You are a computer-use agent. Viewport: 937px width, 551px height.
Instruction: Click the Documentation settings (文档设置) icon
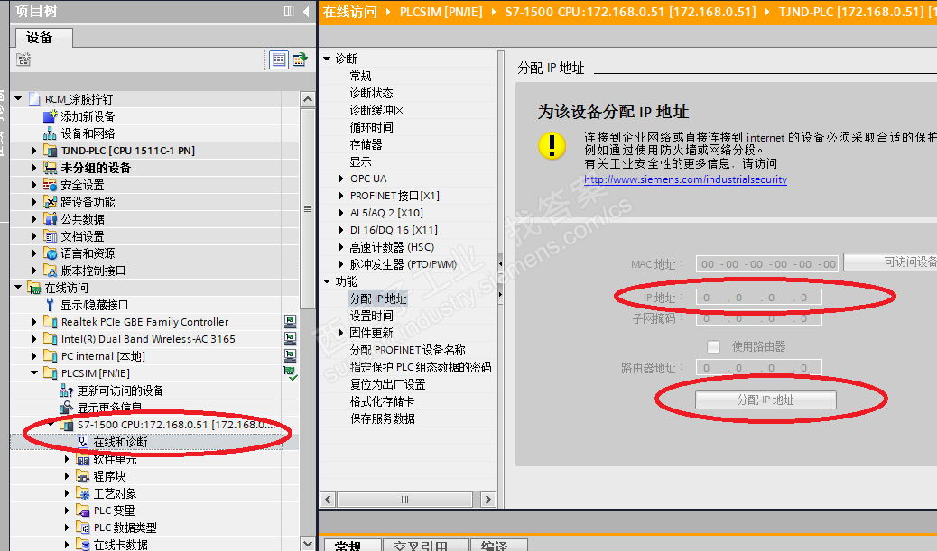click(x=51, y=236)
